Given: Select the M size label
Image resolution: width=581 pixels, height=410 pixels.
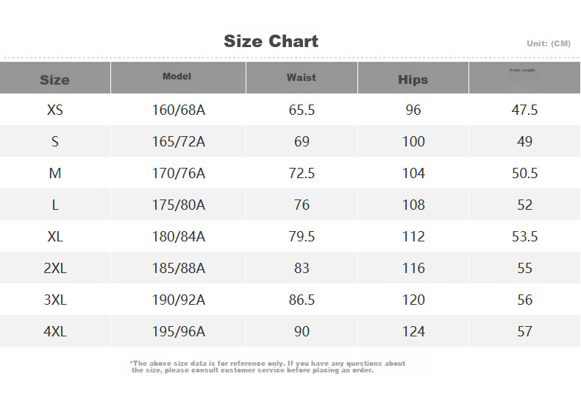Looking at the screenshot, I should [55, 173].
